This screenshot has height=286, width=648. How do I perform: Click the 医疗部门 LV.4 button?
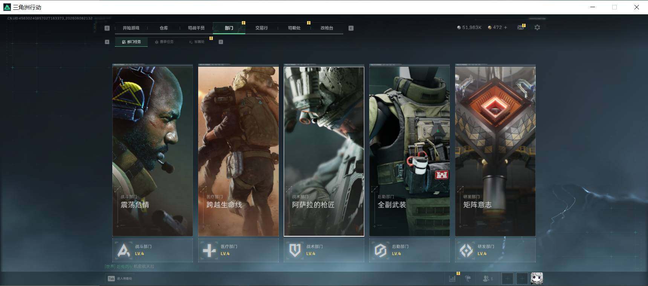coord(238,250)
